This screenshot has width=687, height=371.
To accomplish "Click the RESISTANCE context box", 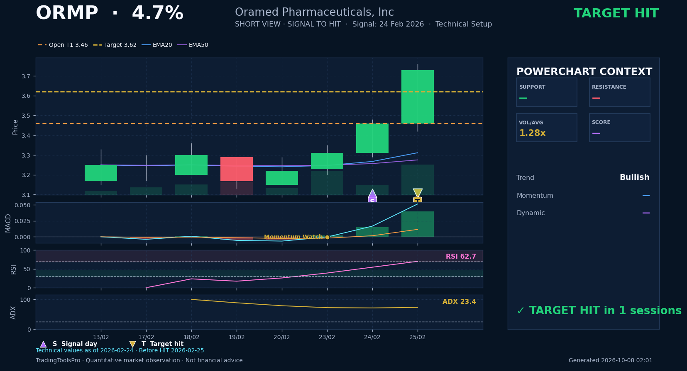I will (620, 92).
